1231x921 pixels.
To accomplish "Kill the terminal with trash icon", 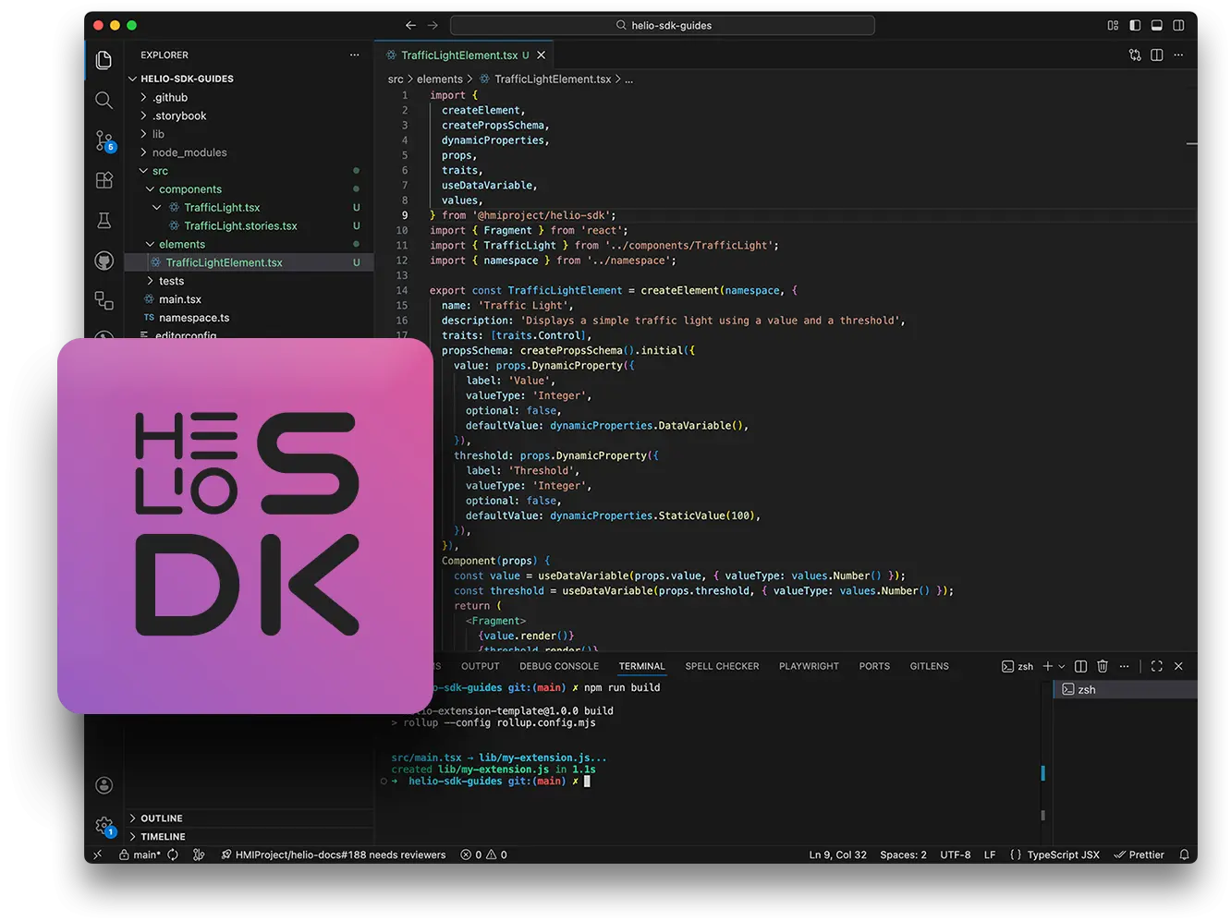I will (x=1102, y=666).
